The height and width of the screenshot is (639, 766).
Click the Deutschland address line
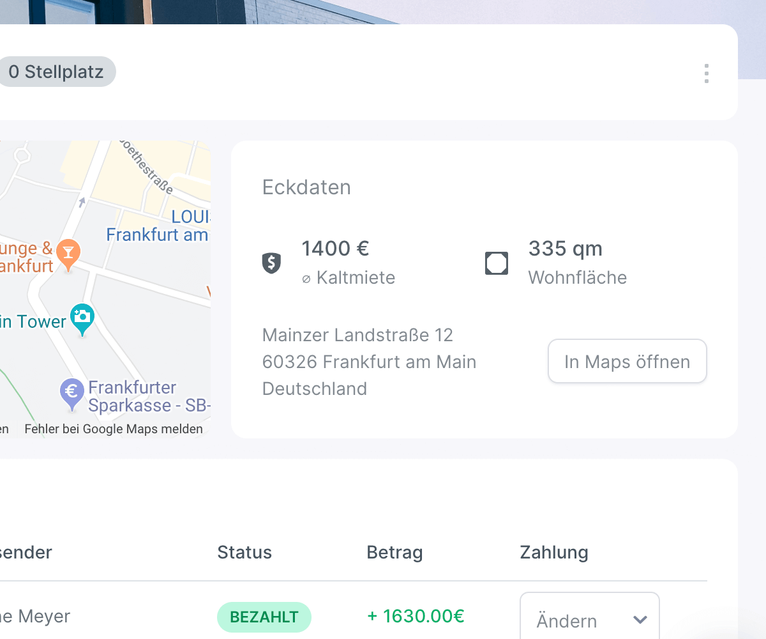click(x=315, y=389)
